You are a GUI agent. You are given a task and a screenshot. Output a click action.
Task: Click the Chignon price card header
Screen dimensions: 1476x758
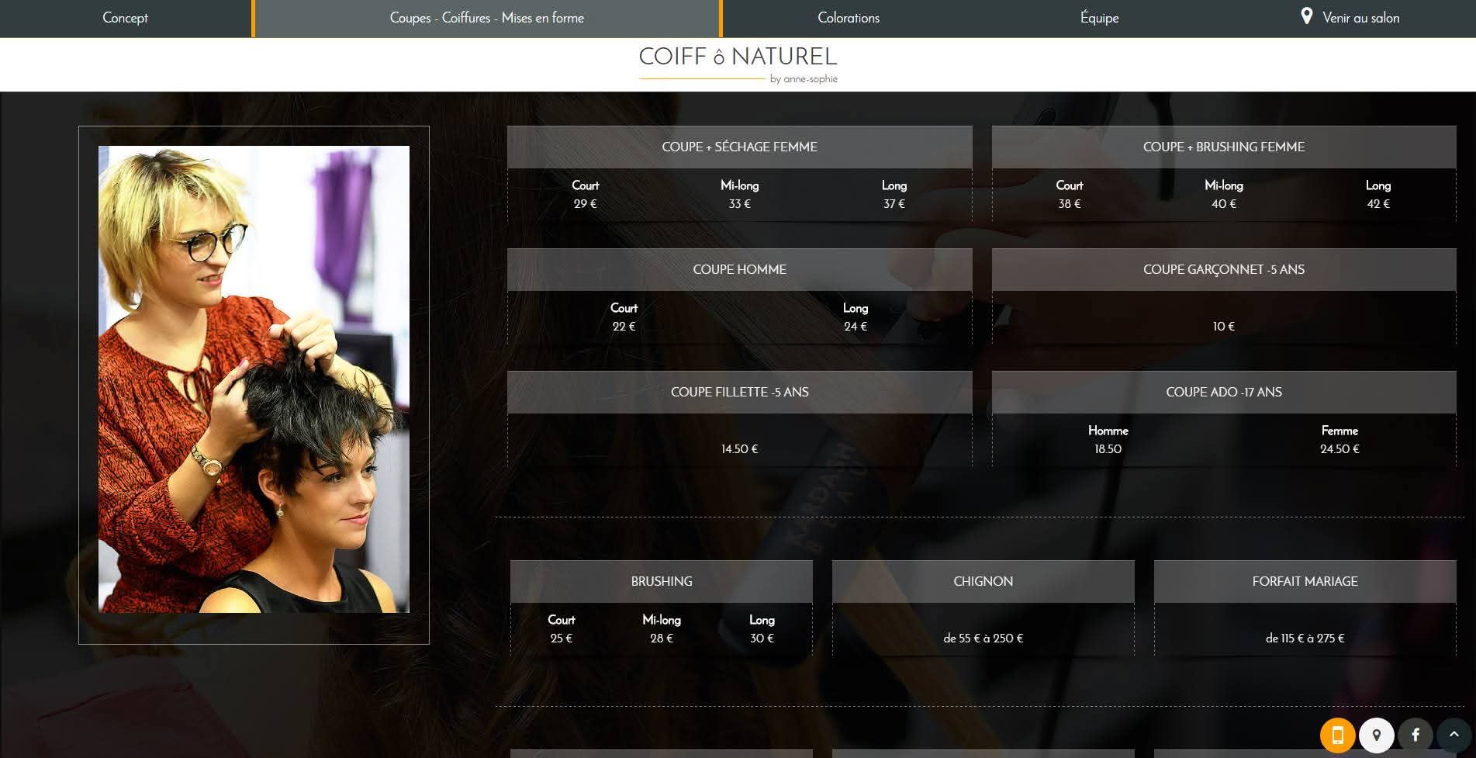click(983, 581)
